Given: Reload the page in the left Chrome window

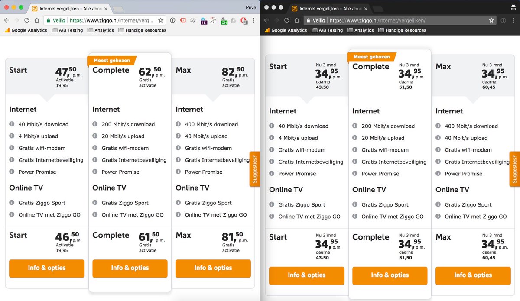Looking at the screenshot, I should [x=27, y=20].
